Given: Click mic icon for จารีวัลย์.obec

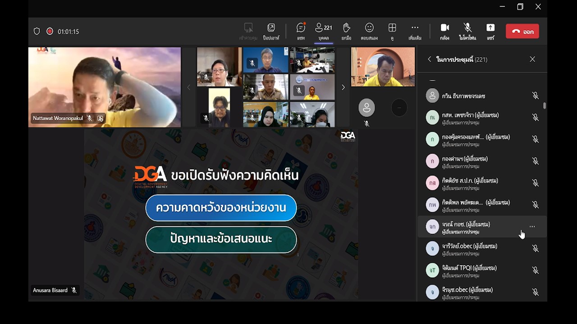Looking at the screenshot, I should [x=535, y=248].
